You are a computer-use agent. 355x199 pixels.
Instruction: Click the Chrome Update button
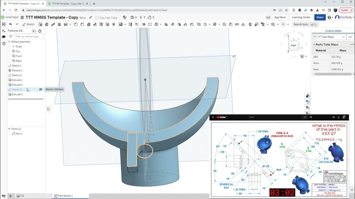(x=346, y=10)
